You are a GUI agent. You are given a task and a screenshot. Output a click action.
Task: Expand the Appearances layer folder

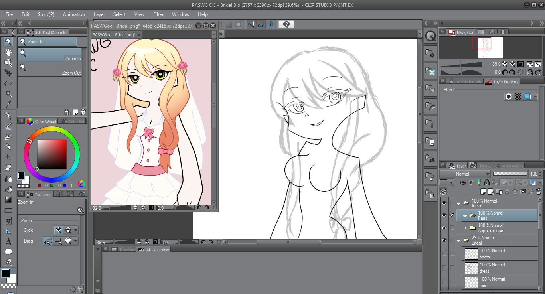click(466, 228)
